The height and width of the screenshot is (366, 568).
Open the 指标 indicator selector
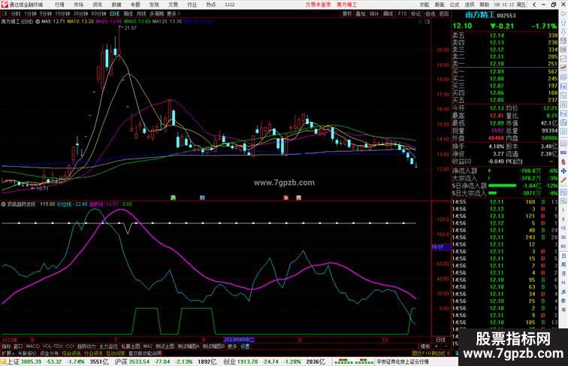coord(6,346)
